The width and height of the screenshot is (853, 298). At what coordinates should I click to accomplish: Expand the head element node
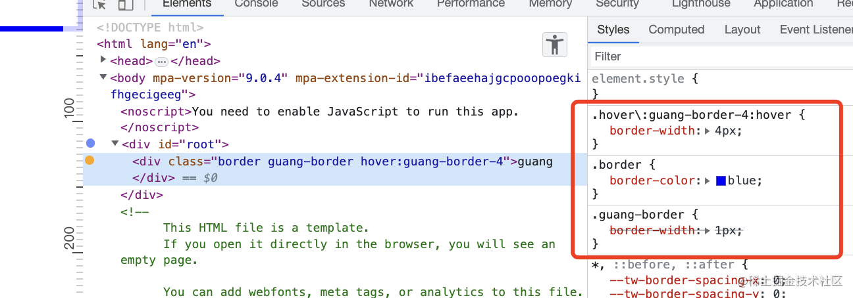tap(103, 60)
